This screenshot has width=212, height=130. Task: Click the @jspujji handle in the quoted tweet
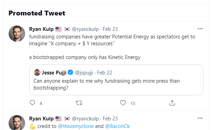tap(84, 73)
